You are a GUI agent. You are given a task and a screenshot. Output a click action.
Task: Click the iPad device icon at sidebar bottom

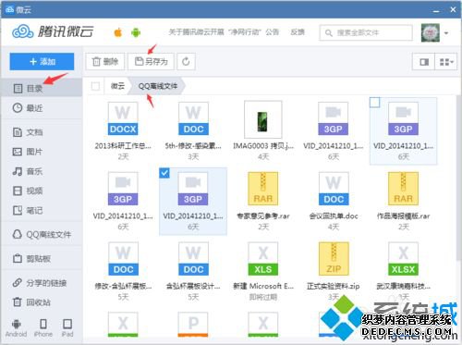(67, 327)
